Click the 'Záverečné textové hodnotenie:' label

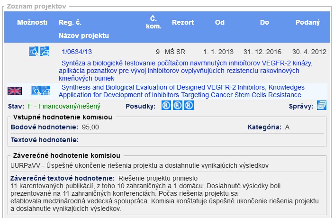coord(63,178)
